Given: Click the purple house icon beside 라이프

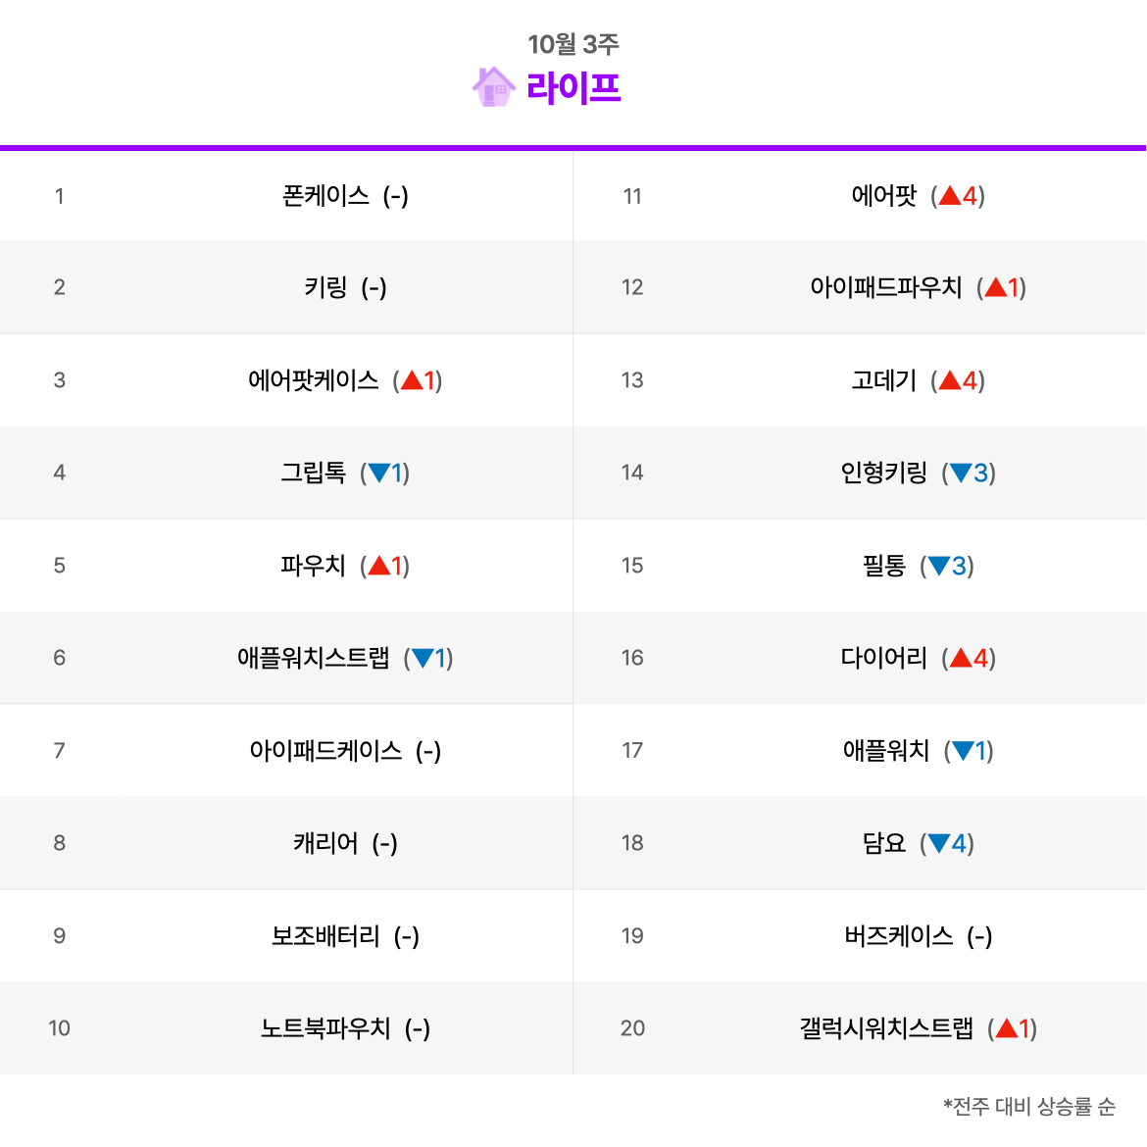Looking at the screenshot, I should tap(494, 87).
